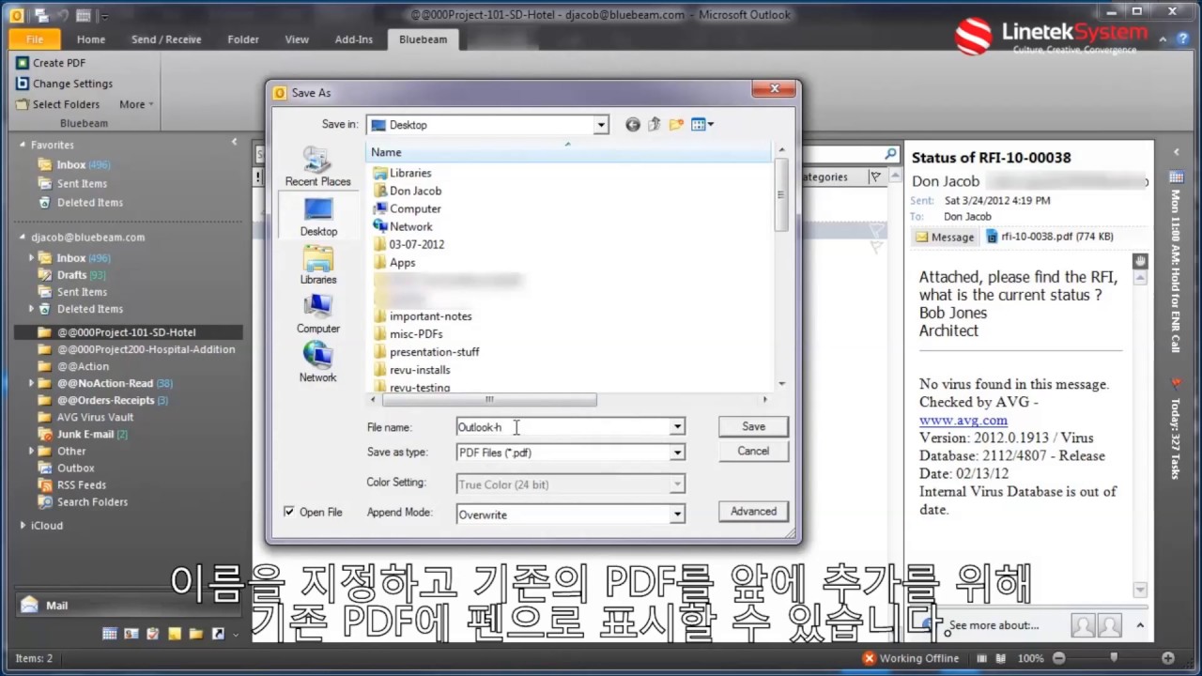The height and width of the screenshot is (676, 1202).
Task: Select the 03-07-2012 folder
Action: (417, 244)
